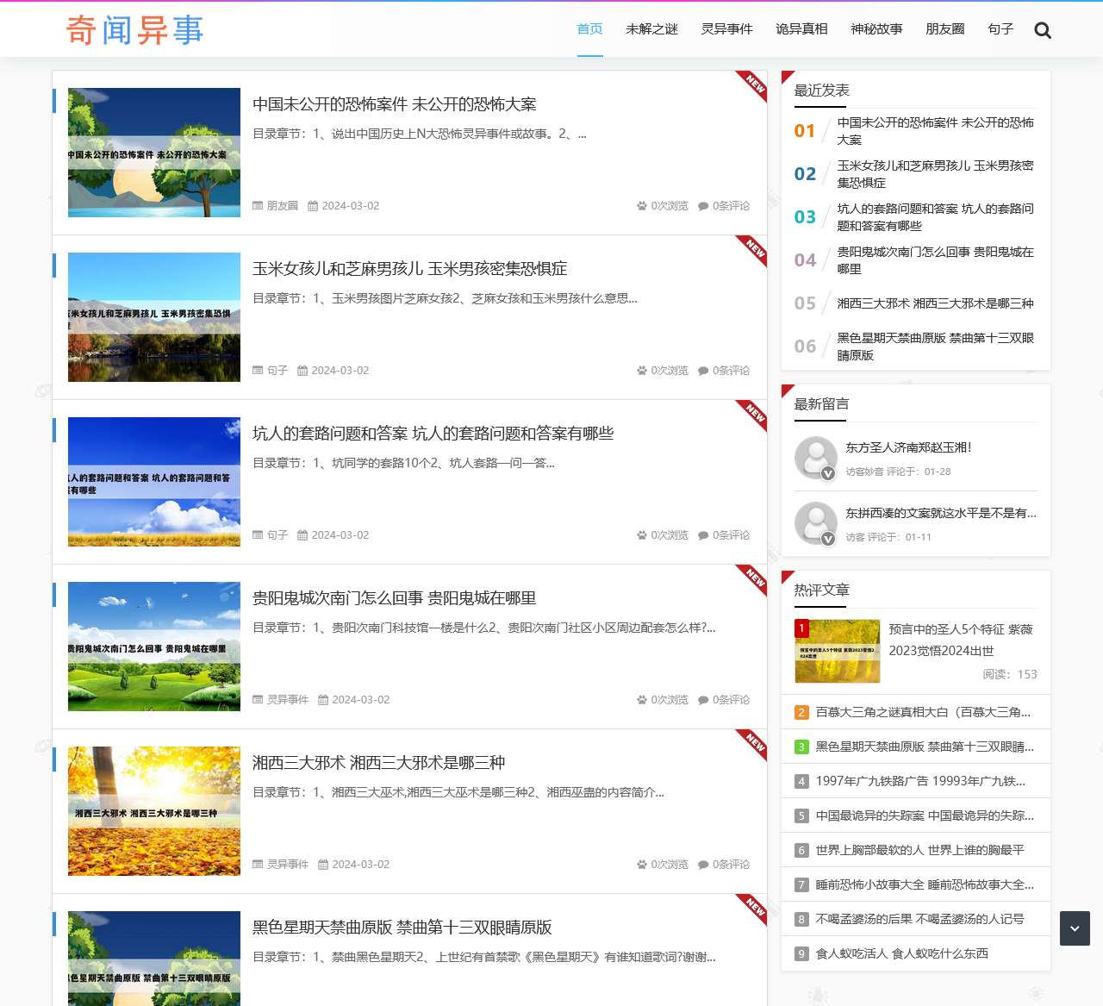This screenshot has width=1103, height=1006.
Task: Click thumbnail of 玉米女孩儿 article
Action: point(154,317)
